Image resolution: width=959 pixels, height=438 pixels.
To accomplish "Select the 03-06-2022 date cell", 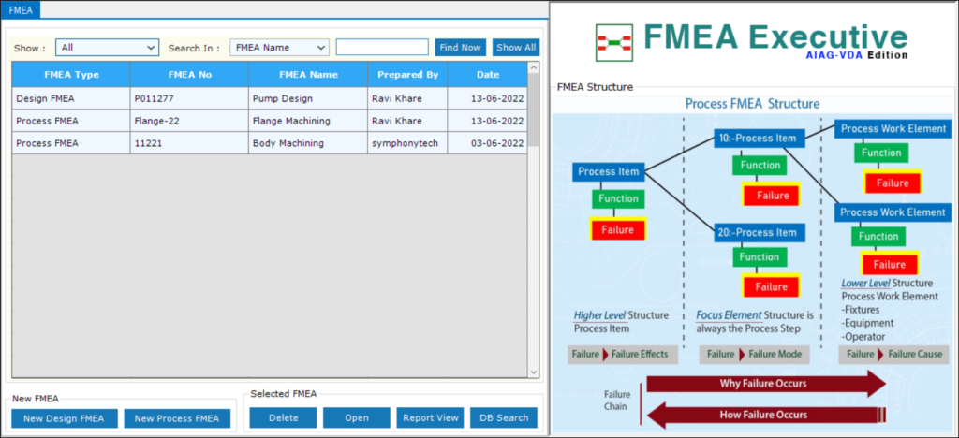I will 488,143.
